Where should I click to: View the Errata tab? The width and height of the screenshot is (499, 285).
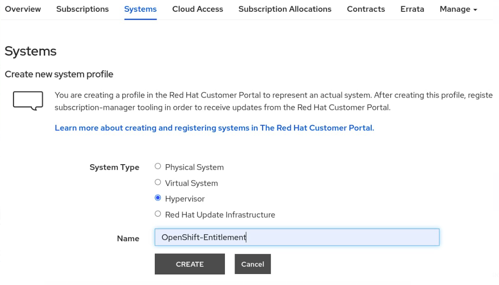(x=412, y=9)
